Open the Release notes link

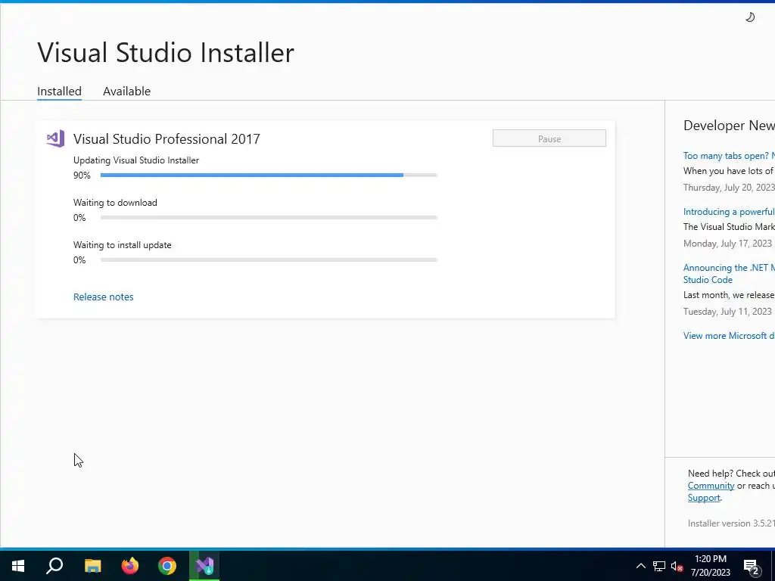[x=103, y=297]
